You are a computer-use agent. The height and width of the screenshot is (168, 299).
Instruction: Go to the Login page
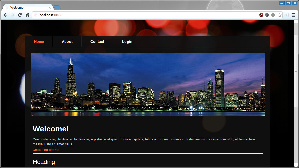coord(127,42)
